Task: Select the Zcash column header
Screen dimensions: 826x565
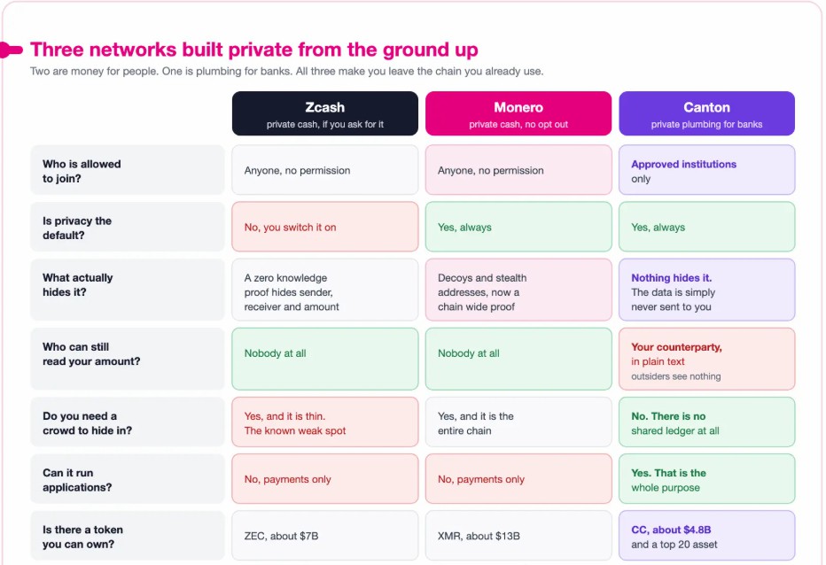Action: point(325,113)
